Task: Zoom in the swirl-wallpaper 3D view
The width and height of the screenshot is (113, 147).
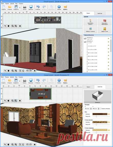Action: 16,144
